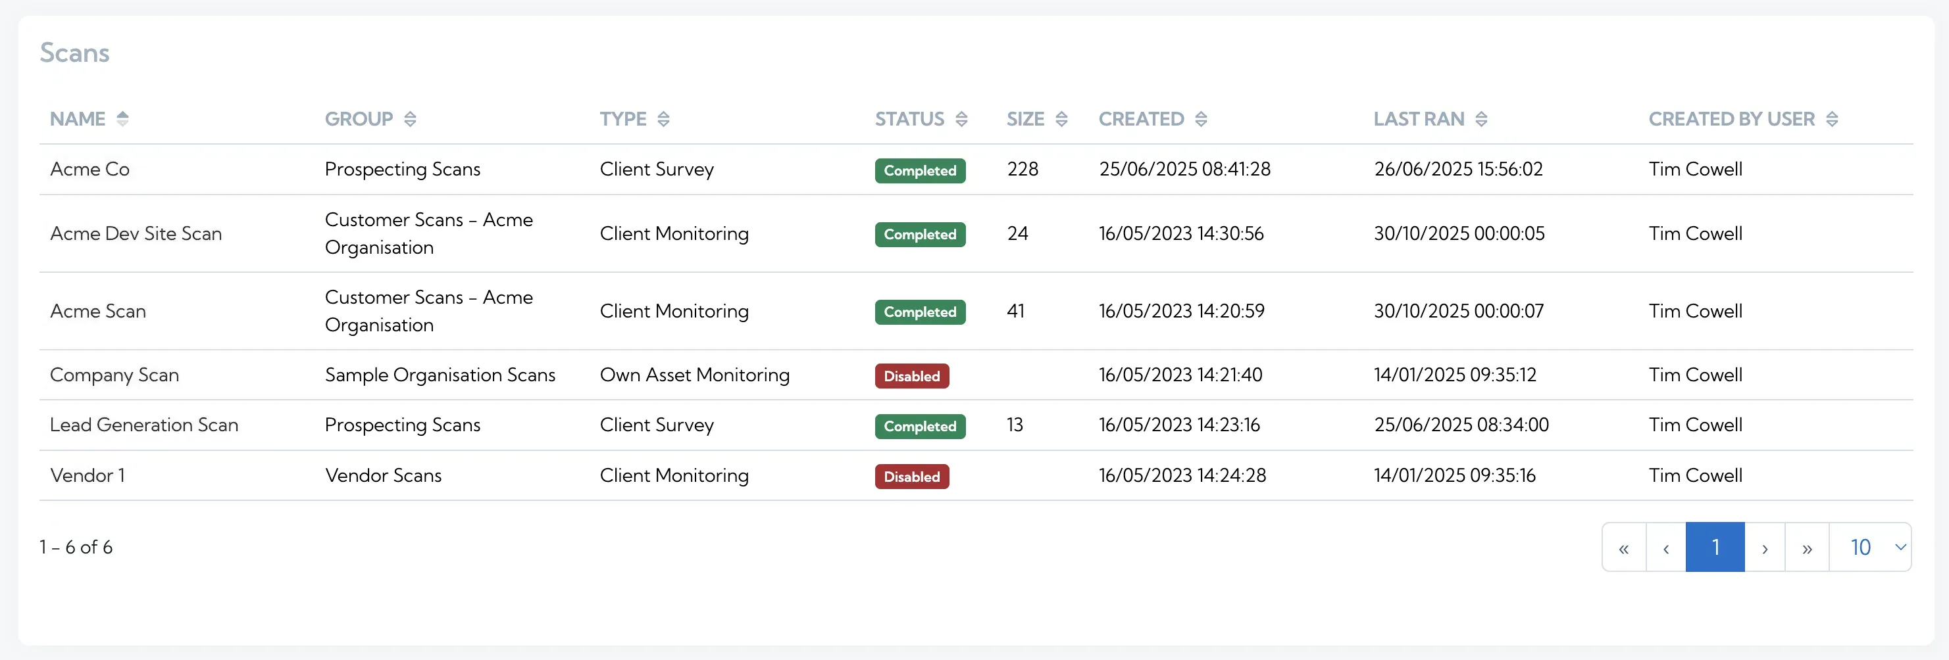Open the Acme Dev Site Scan entry
Image resolution: width=1949 pixels, height=660 pixels.
click(x=136, y=233)
